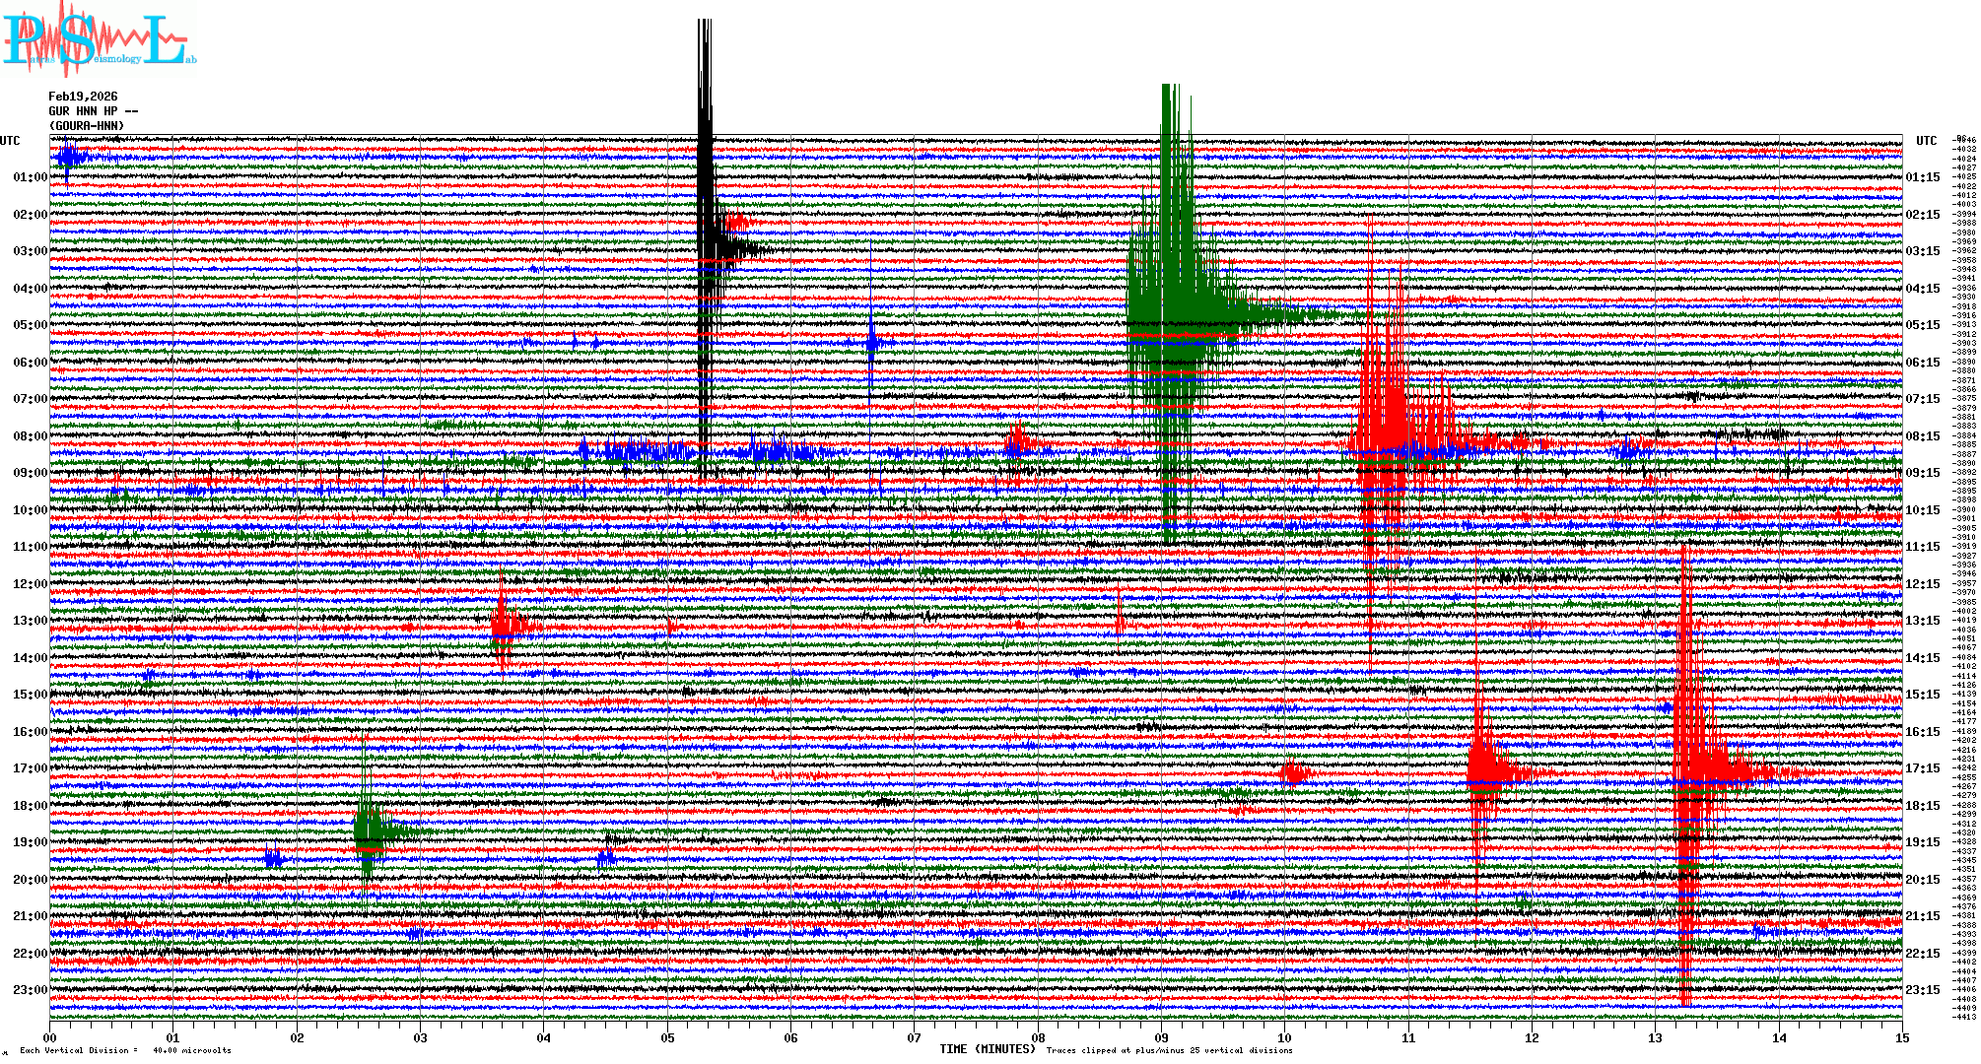Click the 12:00 UTC row label on left
The height and width of the screenshot is (1064, 1981).
point(30,584)
